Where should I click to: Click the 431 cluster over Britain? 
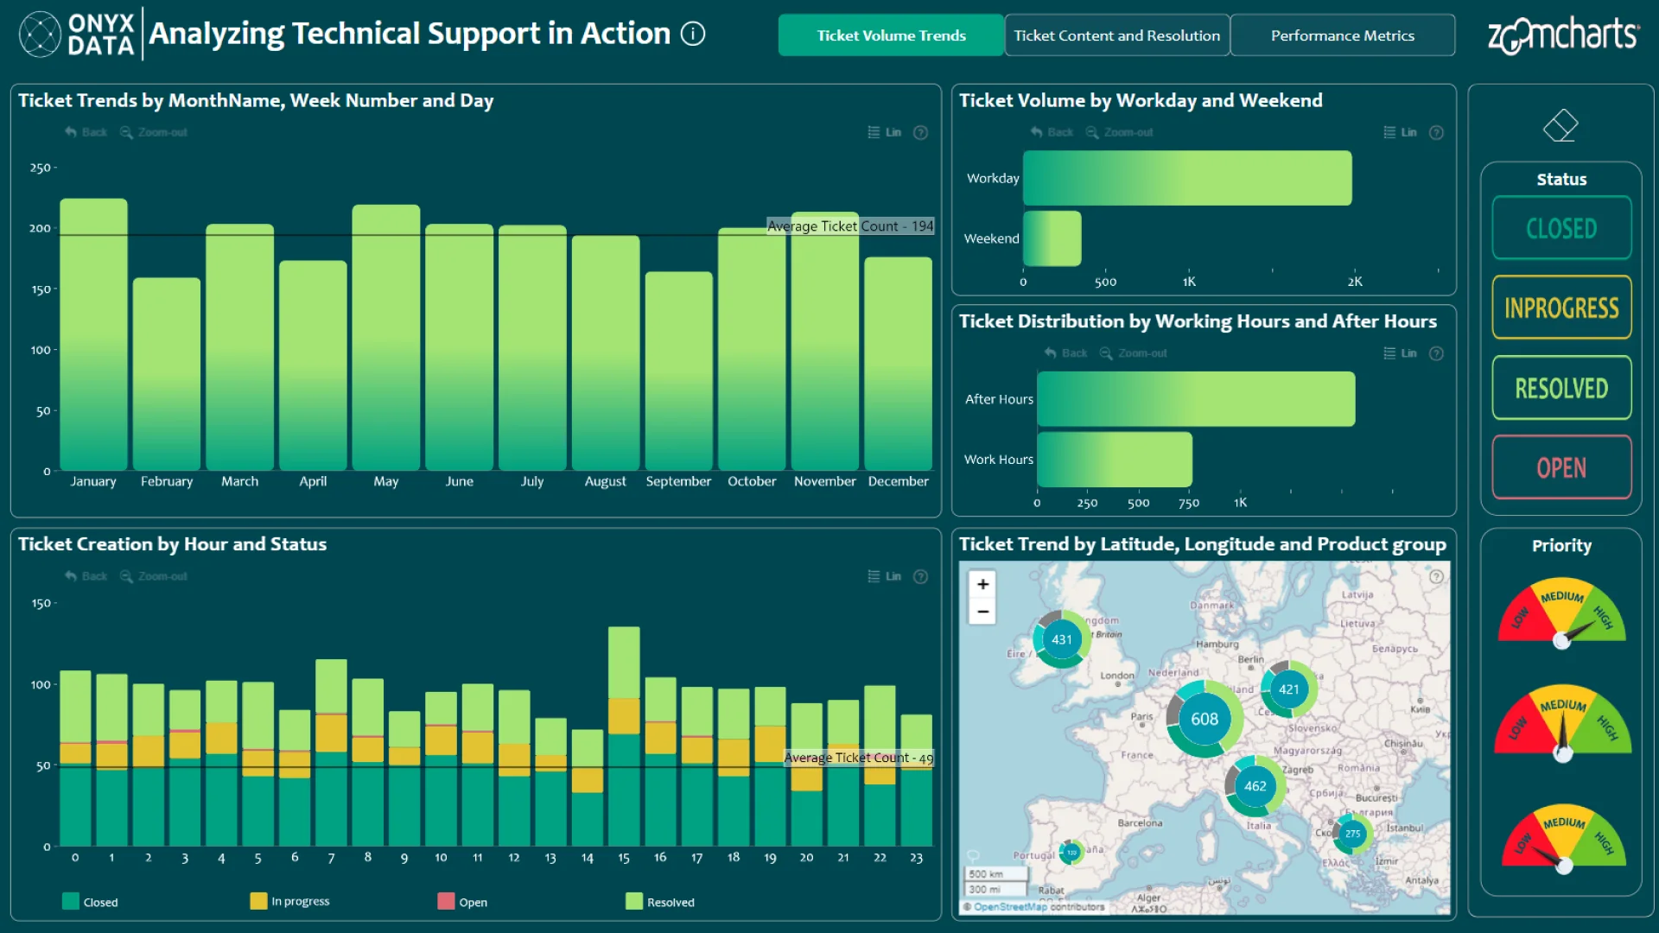pos(1062,639)
